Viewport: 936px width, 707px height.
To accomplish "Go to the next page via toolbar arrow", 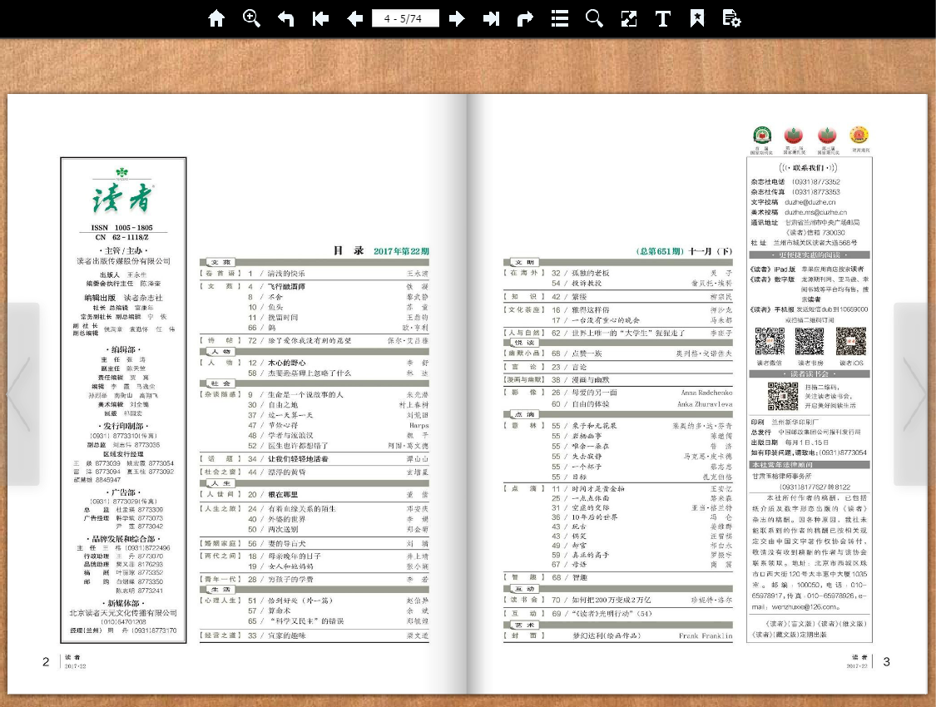I will click(x=457, y=18).
